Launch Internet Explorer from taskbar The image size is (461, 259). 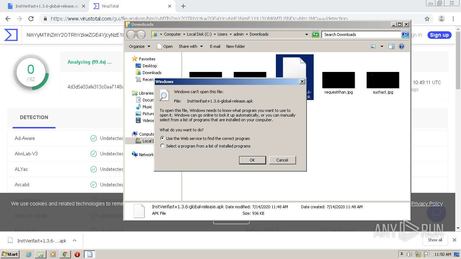click(x=28, y=254)
